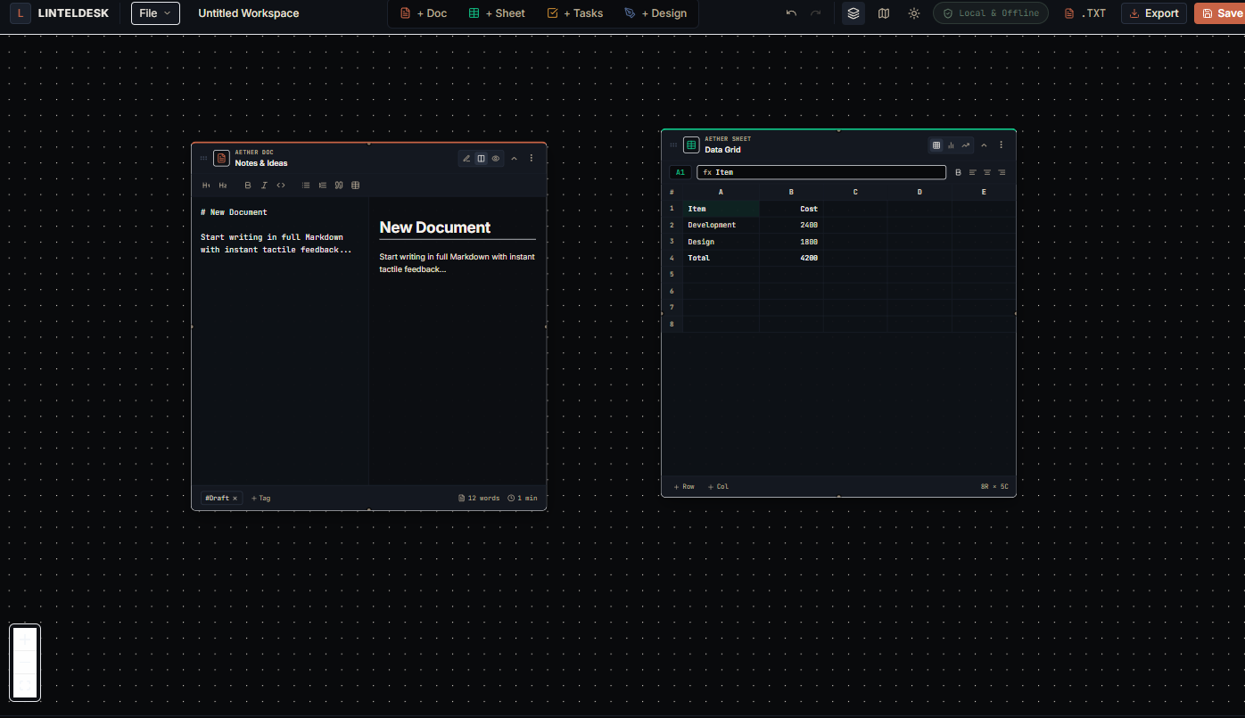
Task: Click the Aether Sheet grid icon
Action: tap(691, 144)
